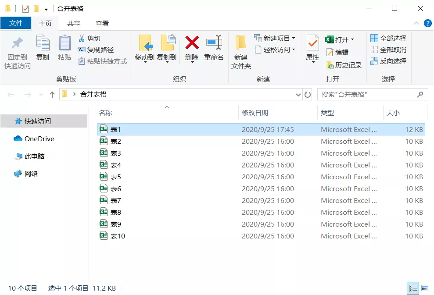Click the Forward navigation arrow

tap(28, 95)
